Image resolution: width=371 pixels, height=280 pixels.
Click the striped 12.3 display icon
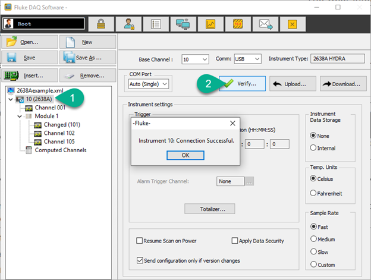tap(238, 24)
